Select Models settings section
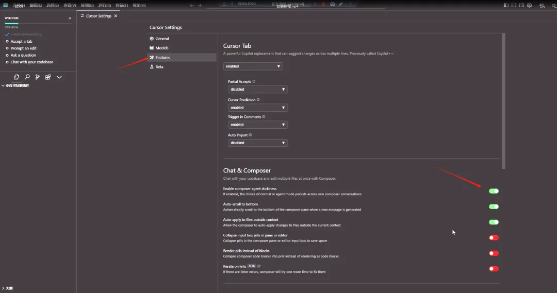This screenshot has height=293, width=557. (182, 48)
